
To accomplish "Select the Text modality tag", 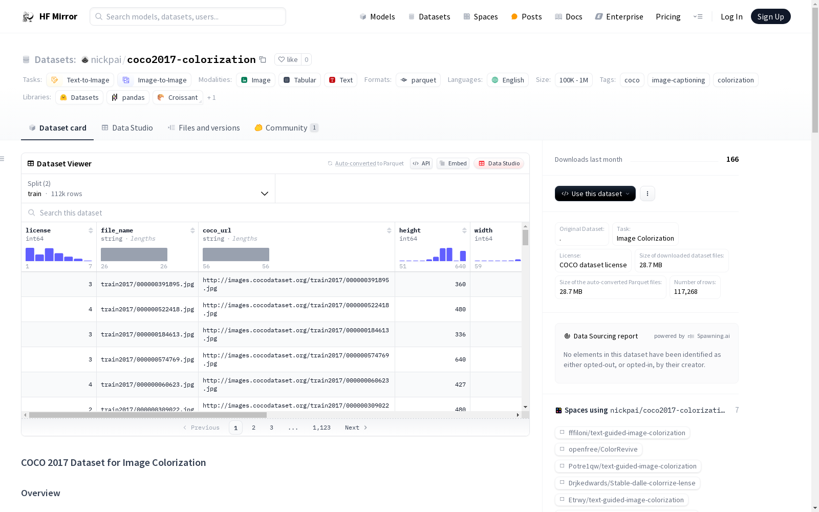I will (x=340, y=80).
